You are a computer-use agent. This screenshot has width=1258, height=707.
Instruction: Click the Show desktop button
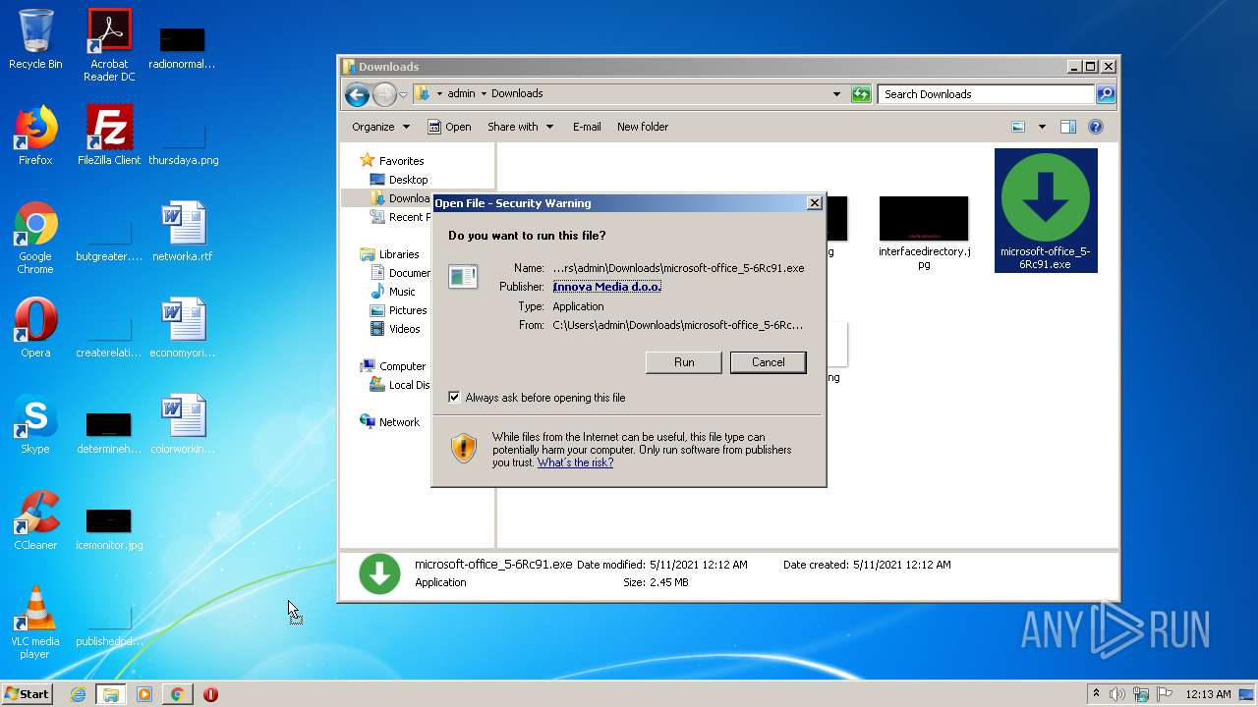pos(1246,694)
